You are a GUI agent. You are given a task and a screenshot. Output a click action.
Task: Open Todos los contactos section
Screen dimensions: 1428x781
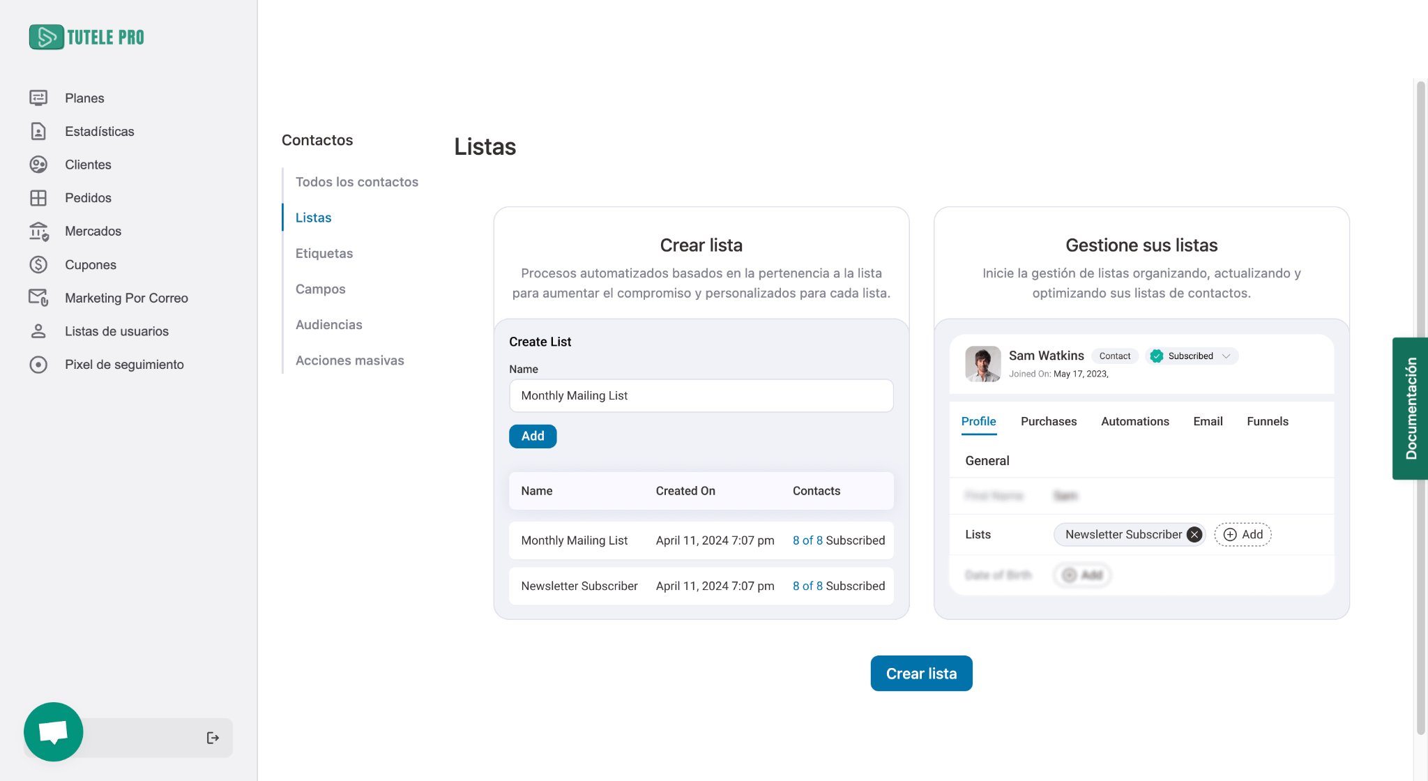[356, 182]
